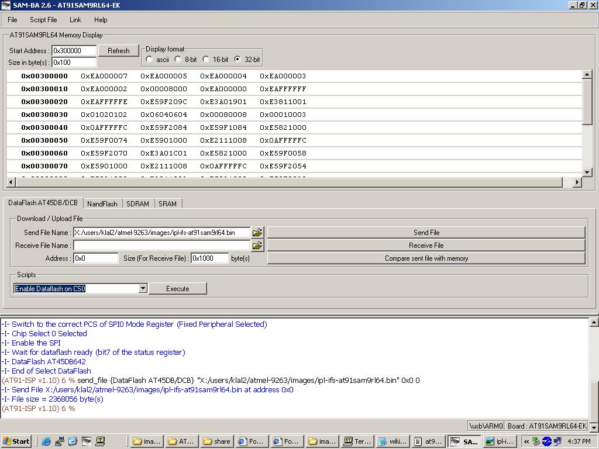Screen dimensions: 599x449
Task: Open the 'share' folder taskbar button
Action: click(x=216, y=441)
